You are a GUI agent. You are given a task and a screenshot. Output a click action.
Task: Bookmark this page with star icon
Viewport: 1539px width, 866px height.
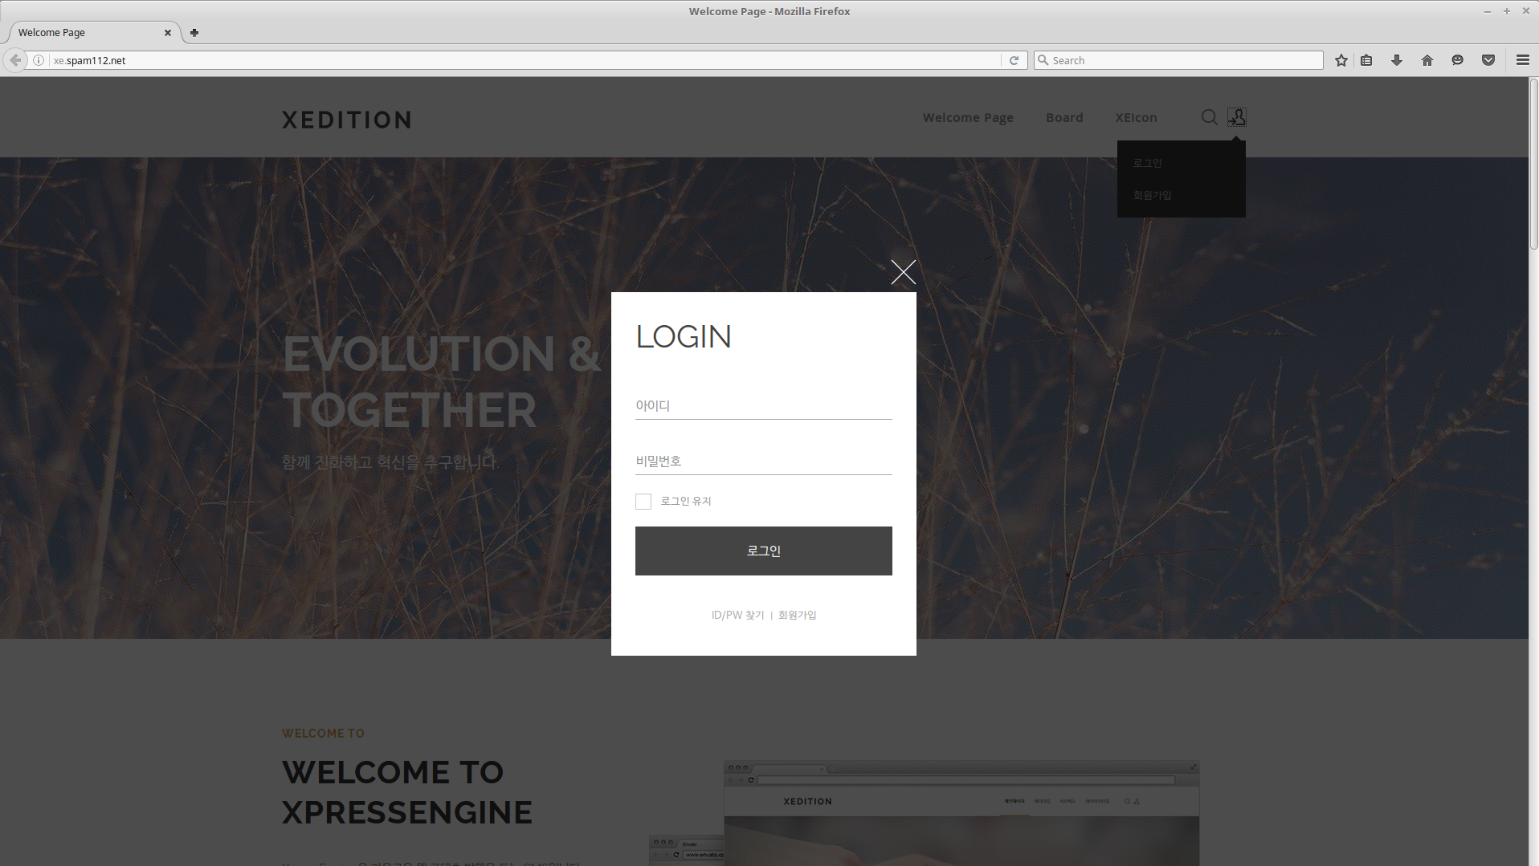pyautogui.click(x=1341, y=60)
